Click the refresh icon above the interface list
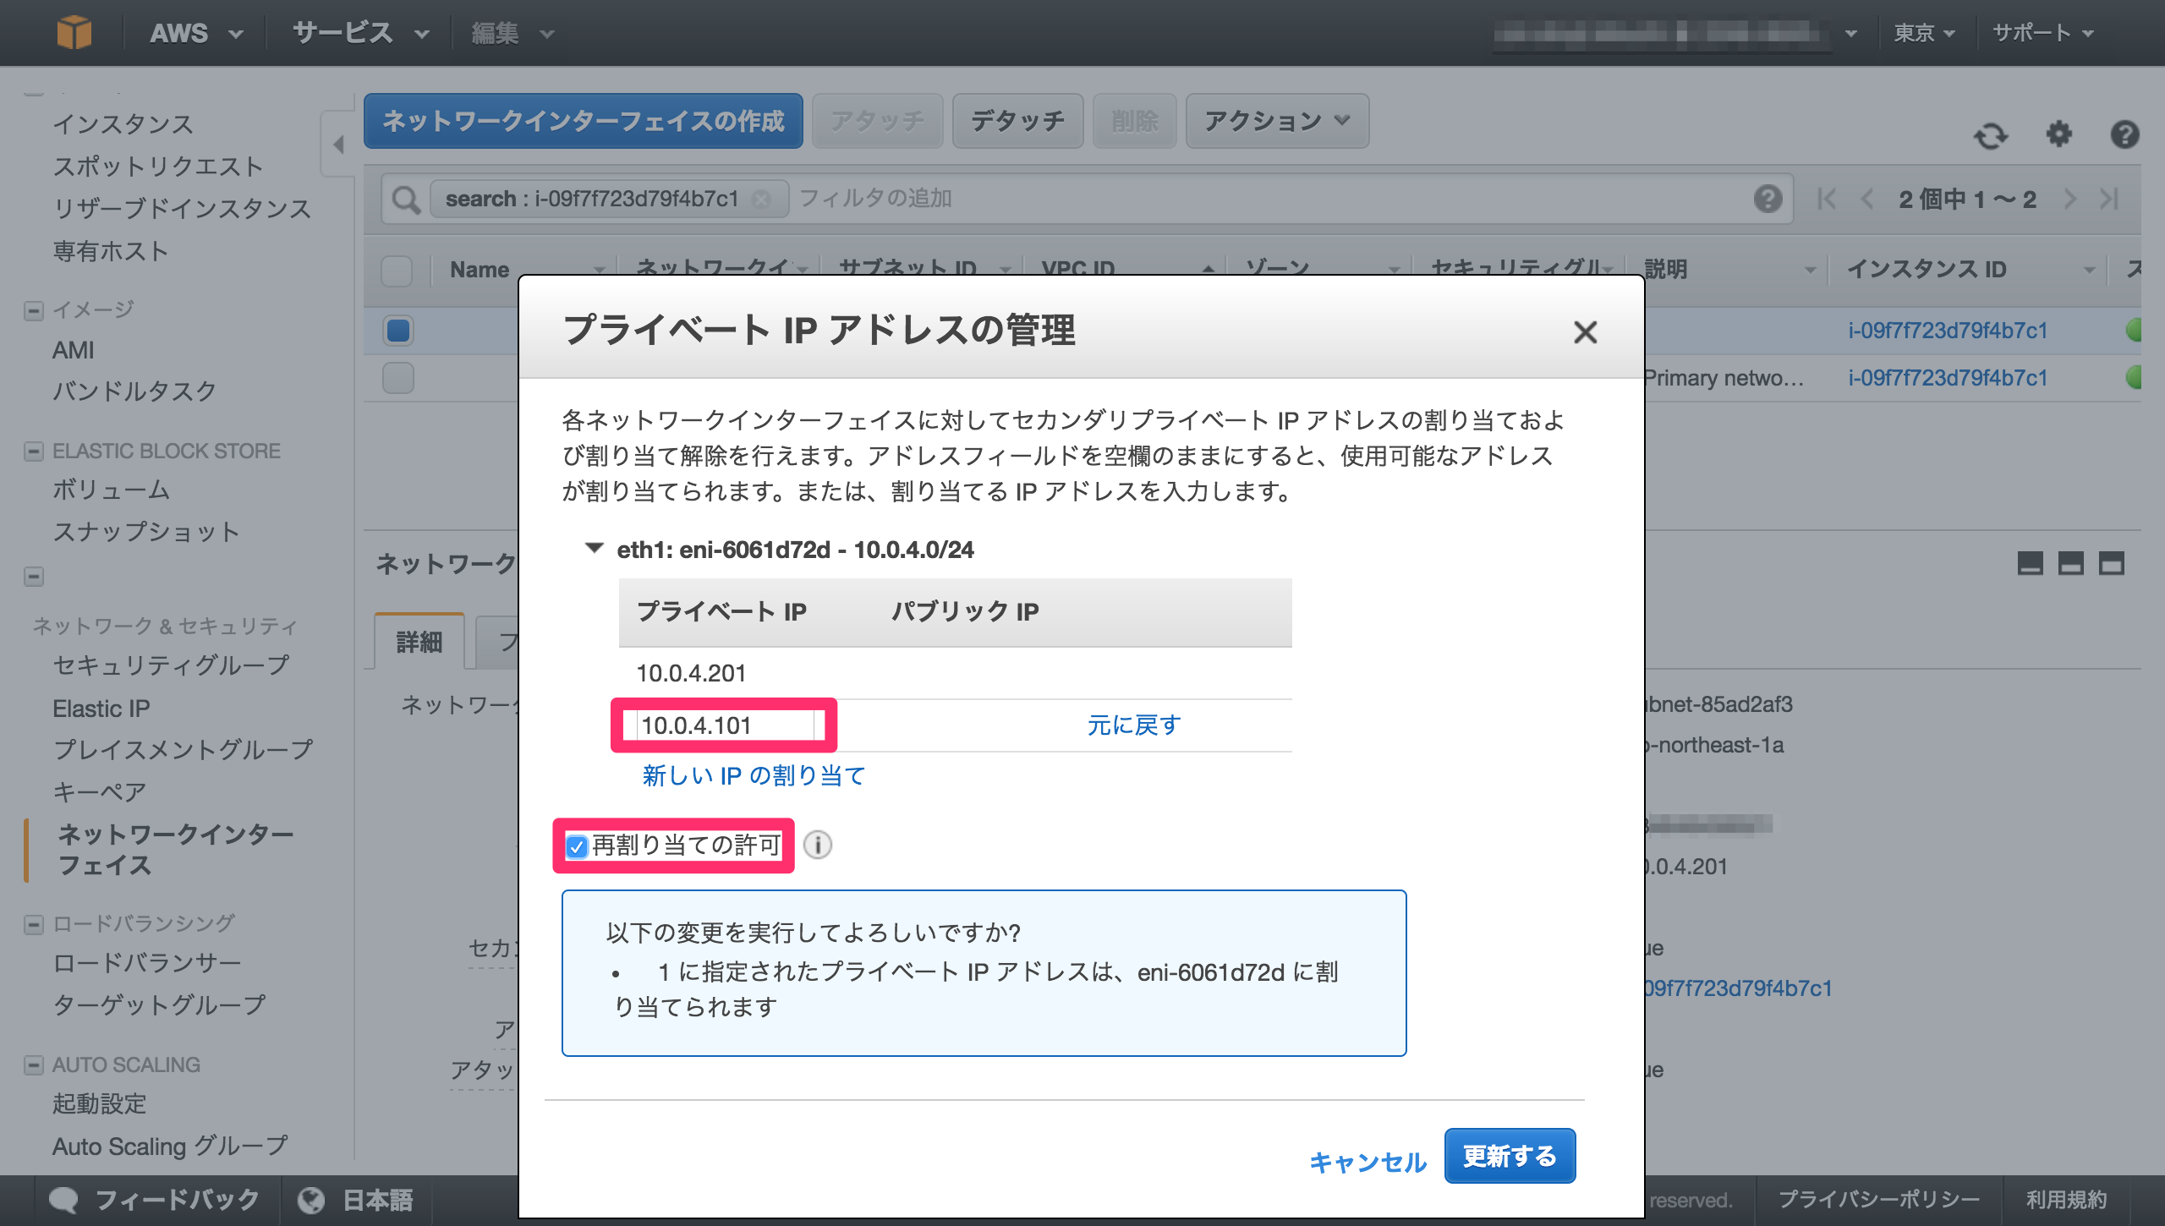2165x1226 pixels. (x=1992, y=135)
